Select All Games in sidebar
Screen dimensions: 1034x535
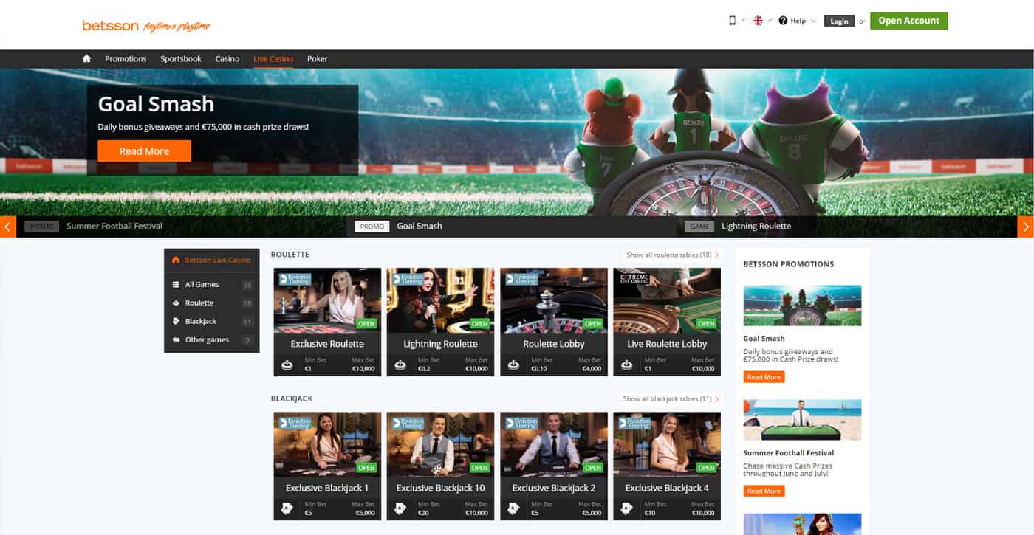[211, 284]
